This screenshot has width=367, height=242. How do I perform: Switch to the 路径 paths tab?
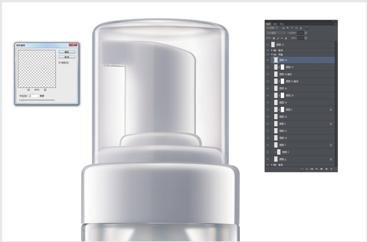point(282,24)
